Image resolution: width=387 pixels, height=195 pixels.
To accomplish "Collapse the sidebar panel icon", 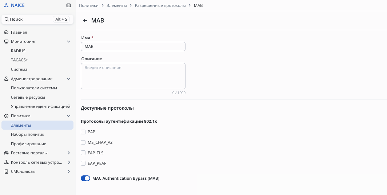I will (x=69, y=5).
